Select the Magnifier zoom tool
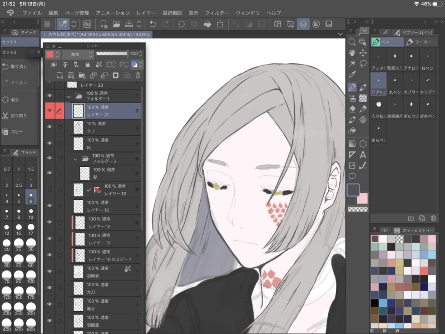Viewport: 445px width, 334px height. [352, 42]
